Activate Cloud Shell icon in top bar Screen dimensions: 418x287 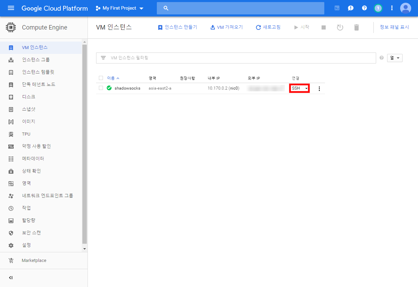(x=337, y=8)
